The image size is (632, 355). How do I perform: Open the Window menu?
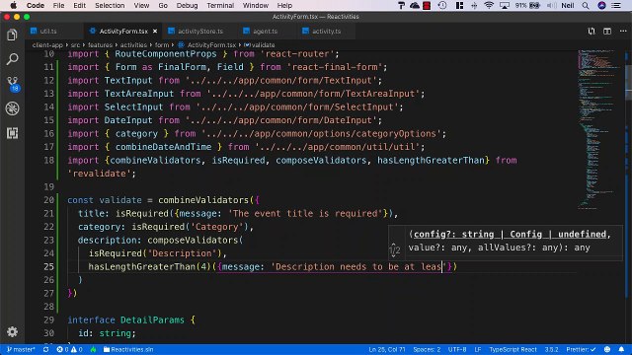pyautogui.click(x=255, y=5)
